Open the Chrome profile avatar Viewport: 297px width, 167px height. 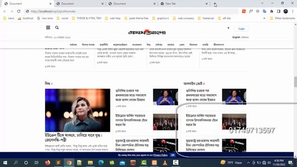pos(286,11)
